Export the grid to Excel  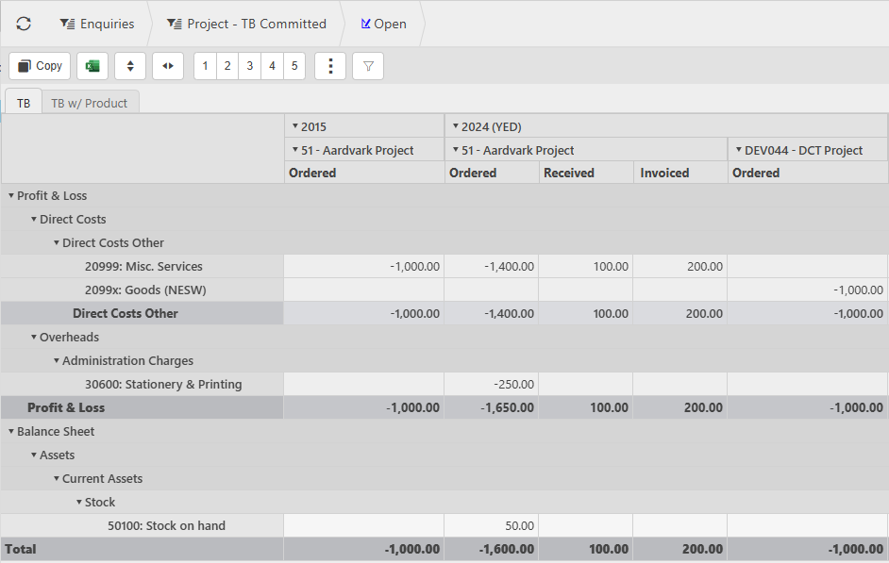coord(92,66)
